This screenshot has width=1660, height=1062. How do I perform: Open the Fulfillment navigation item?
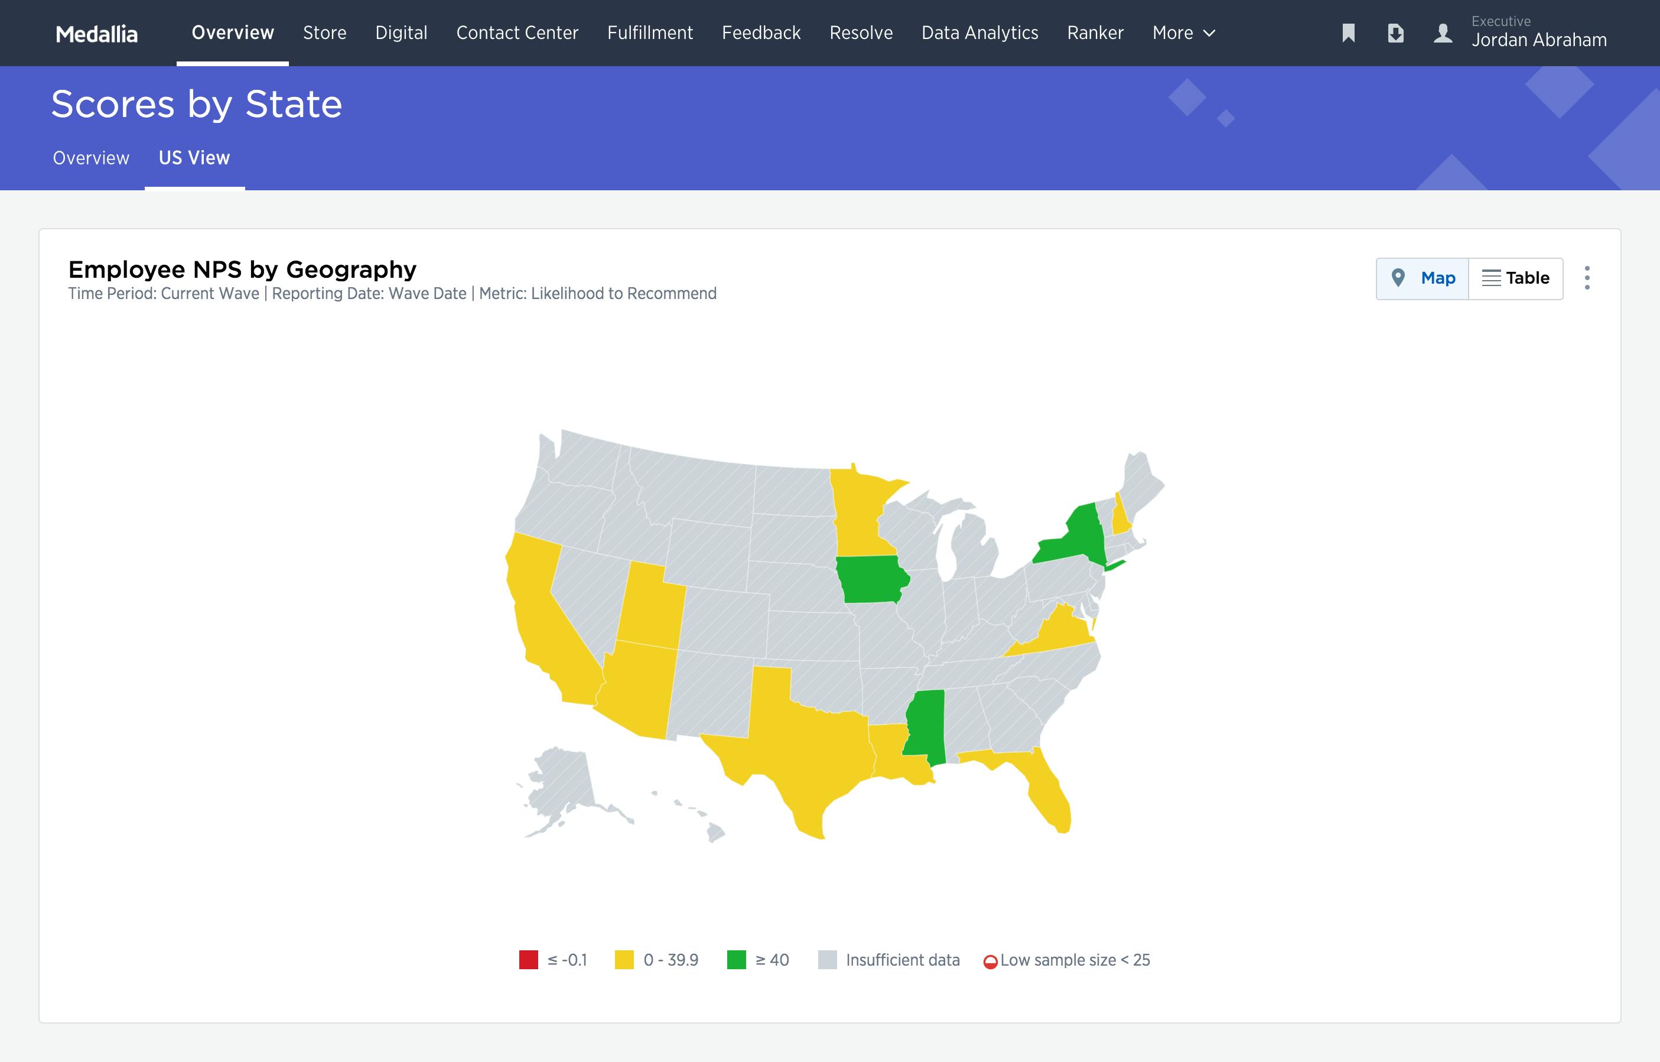650,33
